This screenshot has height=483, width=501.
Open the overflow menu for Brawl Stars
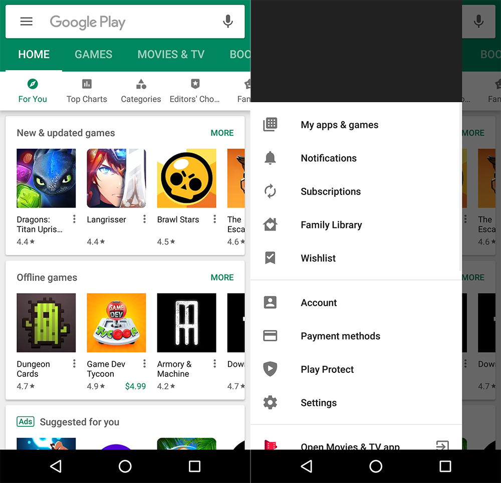tap(215, 219)
